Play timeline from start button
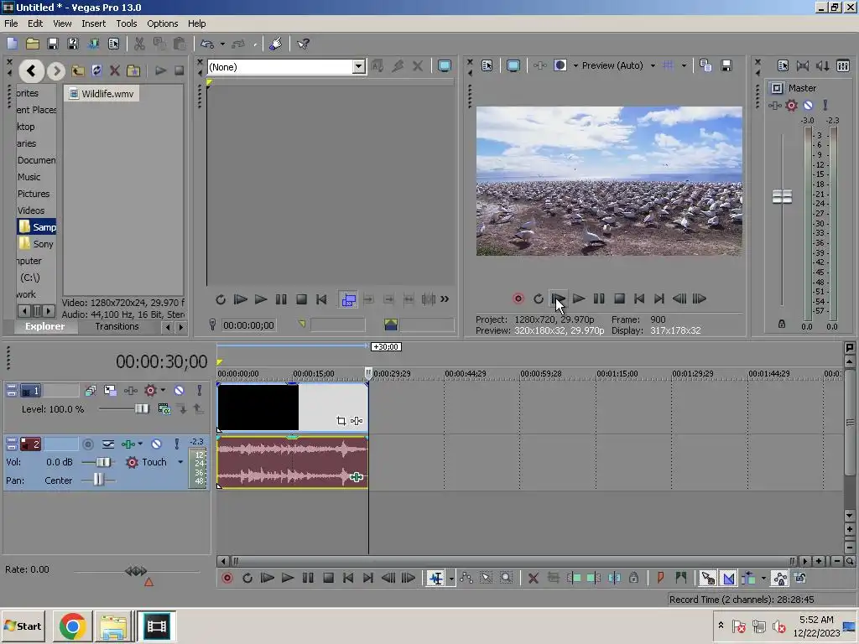The width and height of the screenshot is (859, 644). (268, 578)
